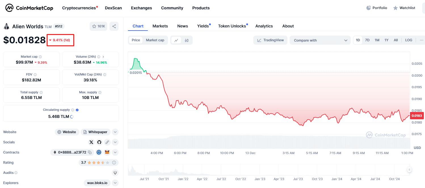
Task: Switch chart to candlestick view
Action: [187, 40]
